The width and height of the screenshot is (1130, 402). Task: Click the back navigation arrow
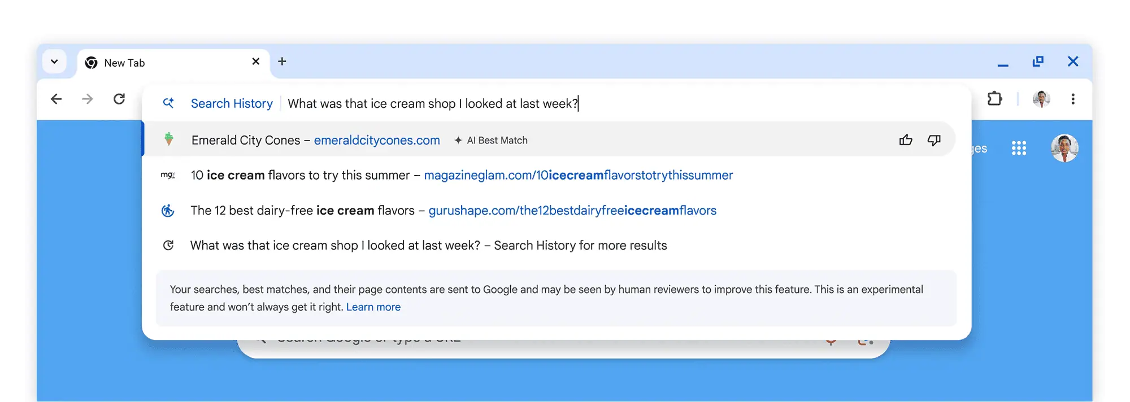click(56, 99)
